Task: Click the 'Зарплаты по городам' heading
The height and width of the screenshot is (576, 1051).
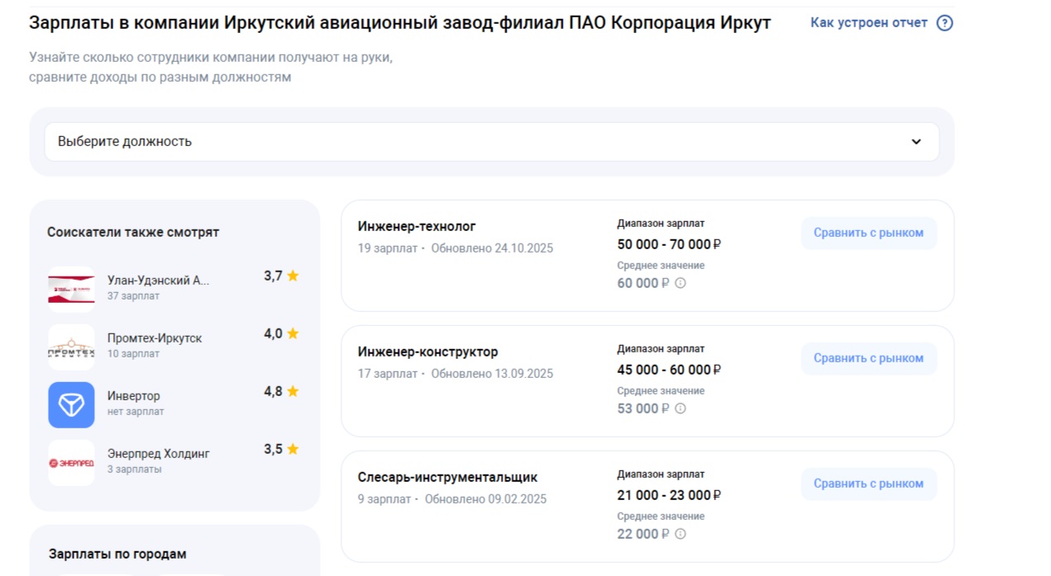Action: (117, 555)
